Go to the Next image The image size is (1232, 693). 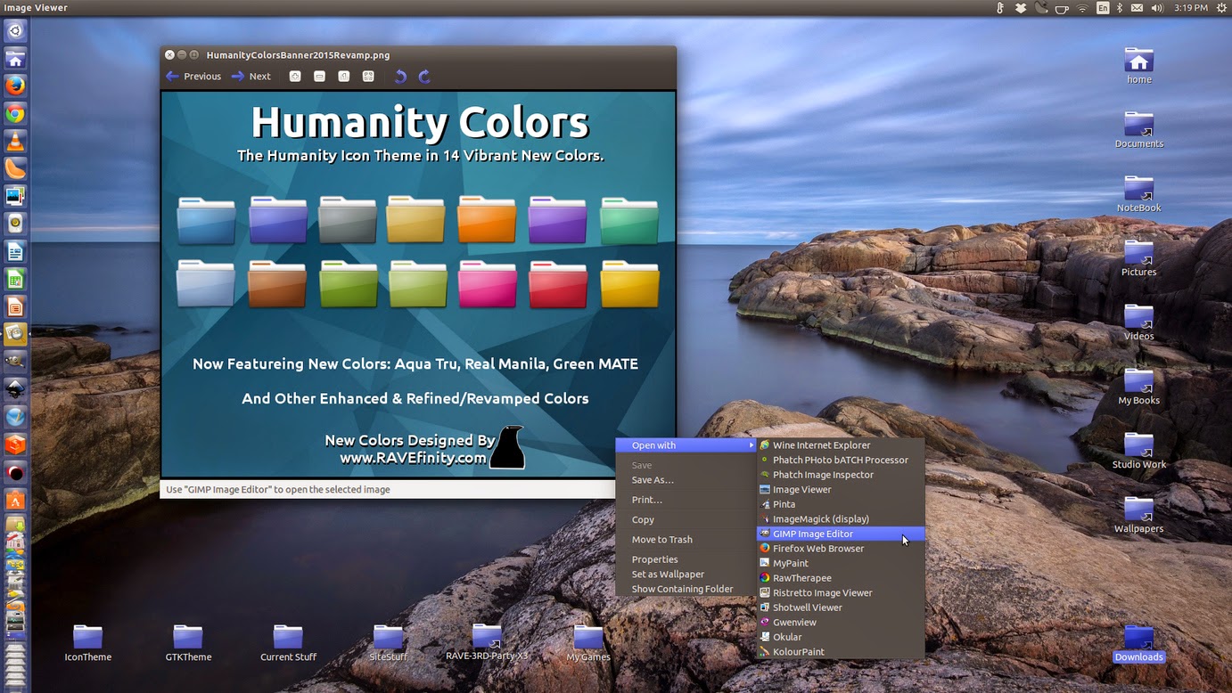[x=251, y=77]
